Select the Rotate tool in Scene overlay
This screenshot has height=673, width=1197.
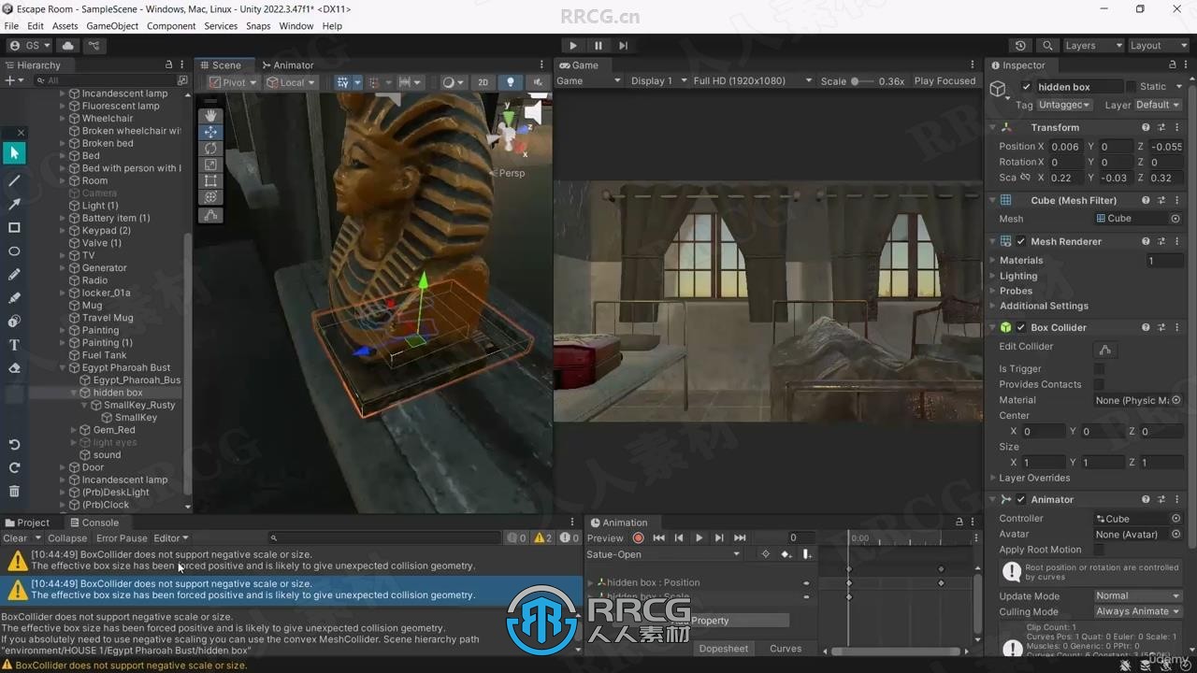click(210, 149)
